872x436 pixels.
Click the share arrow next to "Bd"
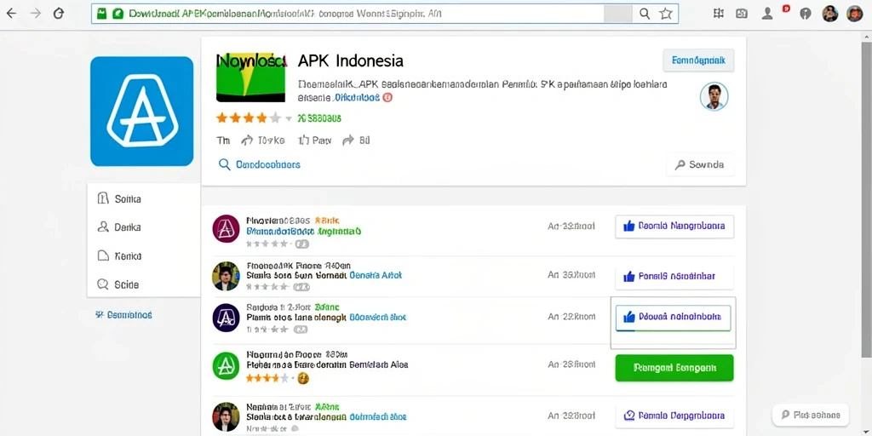[348, 141]
